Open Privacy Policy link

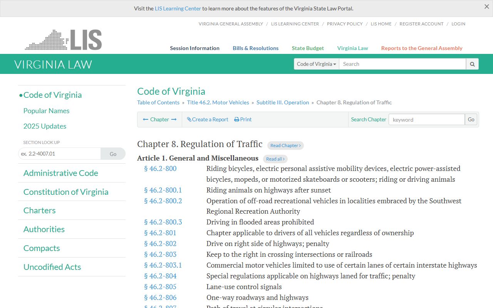(345, 24)
